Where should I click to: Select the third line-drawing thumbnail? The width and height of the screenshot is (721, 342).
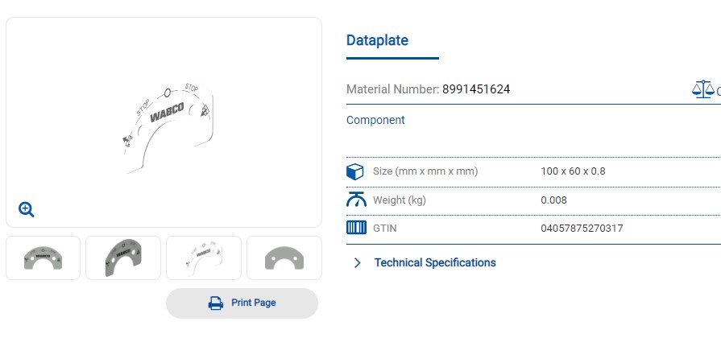204,258
